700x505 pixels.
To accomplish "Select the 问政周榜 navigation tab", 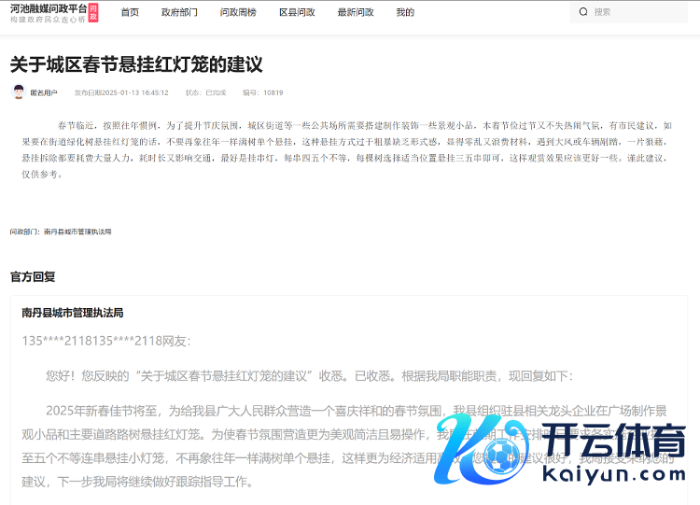I will pos(237,12).
